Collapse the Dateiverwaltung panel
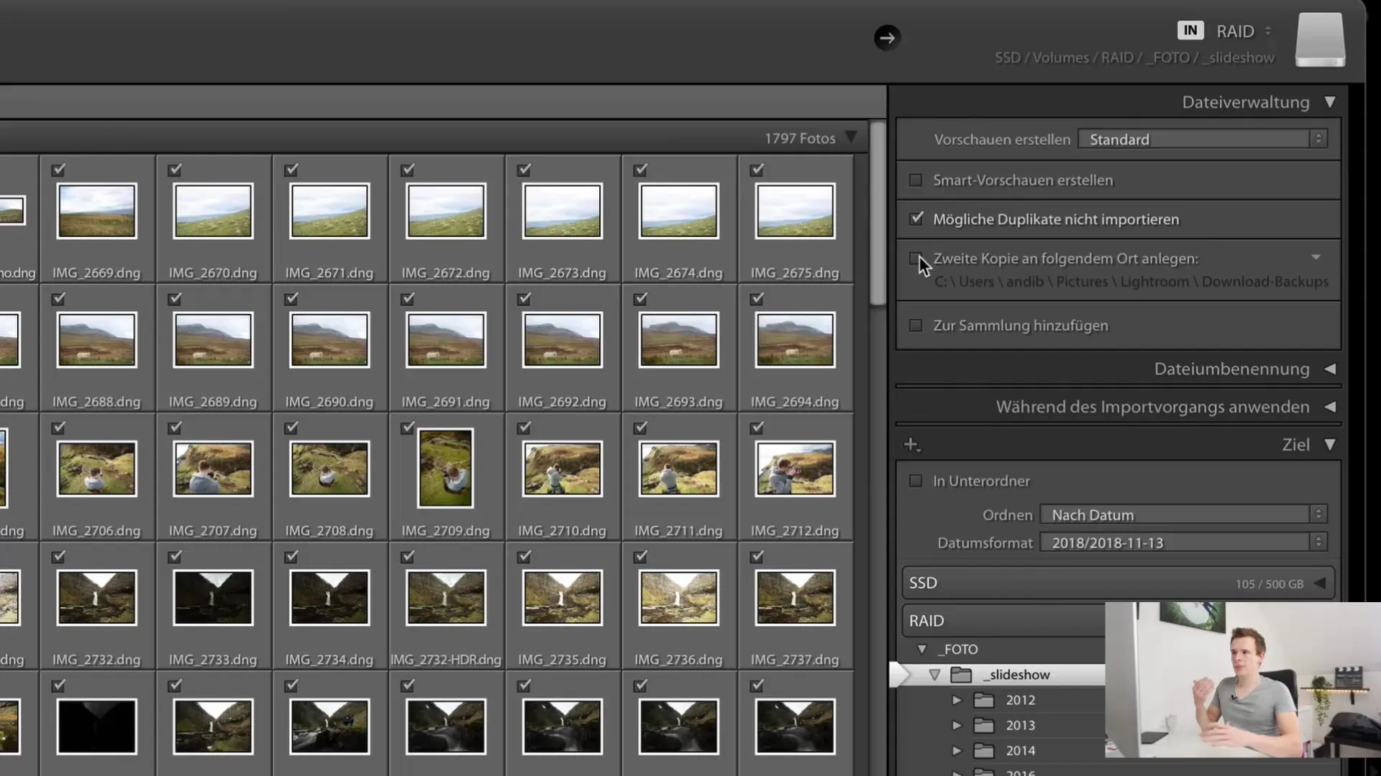 1330,102
